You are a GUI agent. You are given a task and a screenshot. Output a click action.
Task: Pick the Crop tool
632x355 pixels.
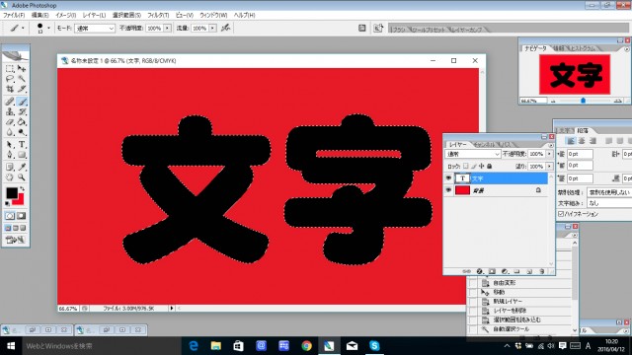click(x=10, y=89)
